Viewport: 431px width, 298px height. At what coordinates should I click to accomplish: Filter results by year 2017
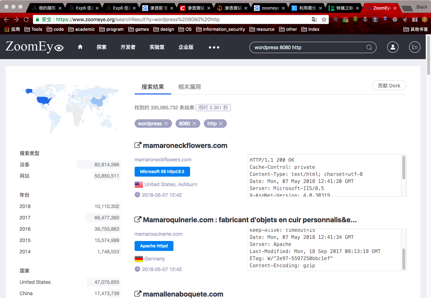70,218
